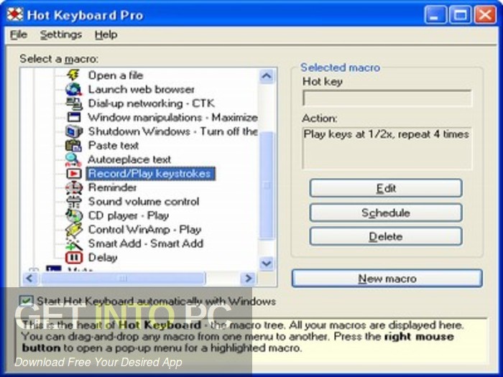
Task: Select the Reminder macro
Action: tap(113, 187)
